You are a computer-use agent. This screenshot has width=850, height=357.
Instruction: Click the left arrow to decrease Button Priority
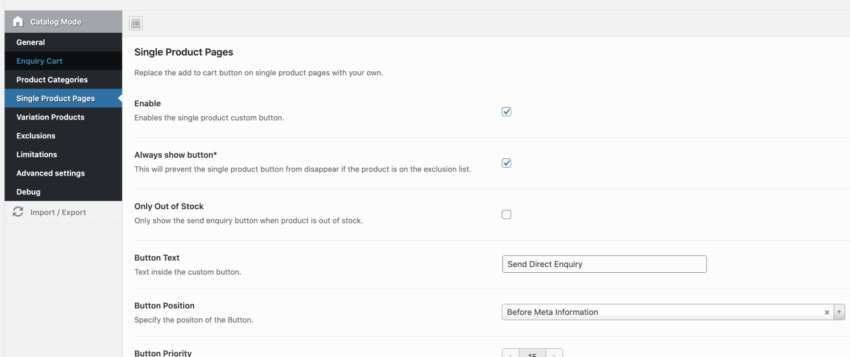coord(509,354)
